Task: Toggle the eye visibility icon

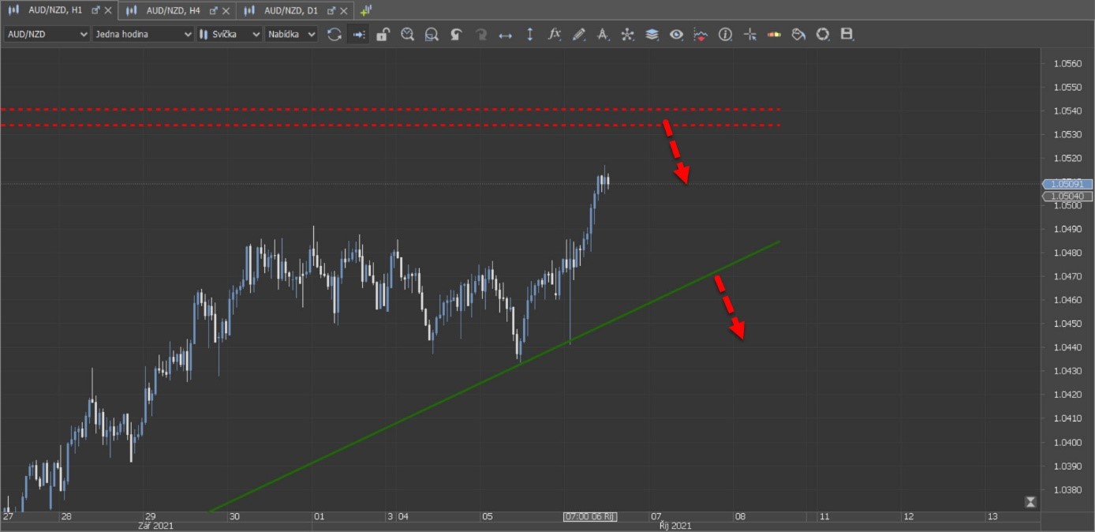Action: point(676,35)
